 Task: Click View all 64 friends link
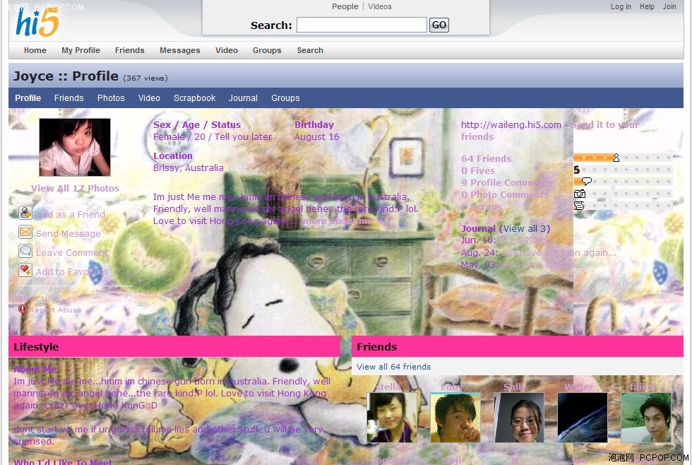coord(394,367)
